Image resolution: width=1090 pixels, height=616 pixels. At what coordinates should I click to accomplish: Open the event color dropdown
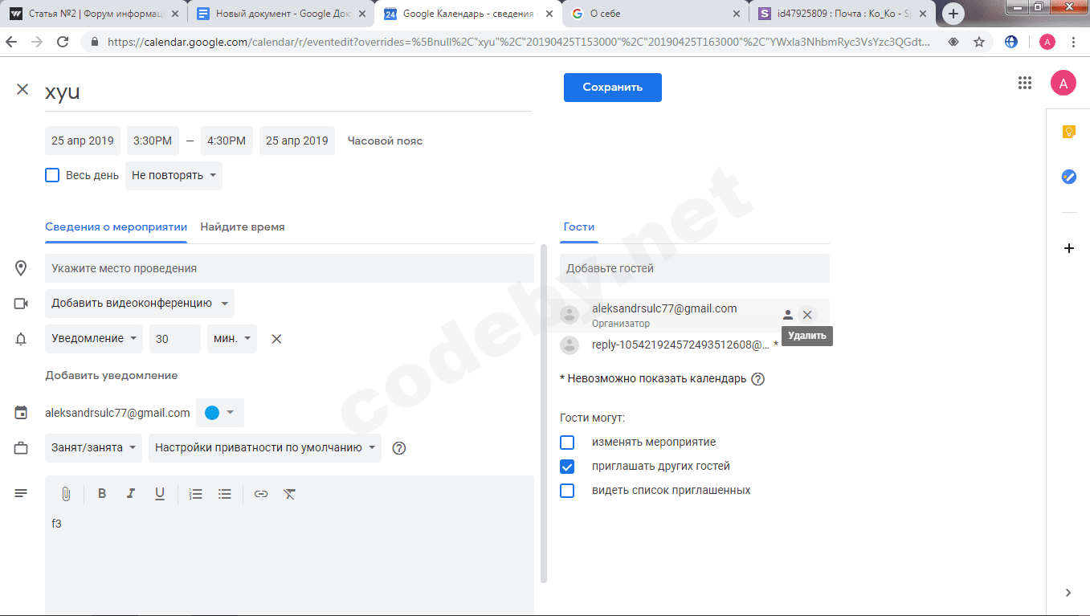pos(220,413)
